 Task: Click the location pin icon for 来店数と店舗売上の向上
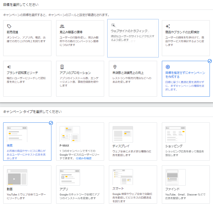tap(115, 67)
